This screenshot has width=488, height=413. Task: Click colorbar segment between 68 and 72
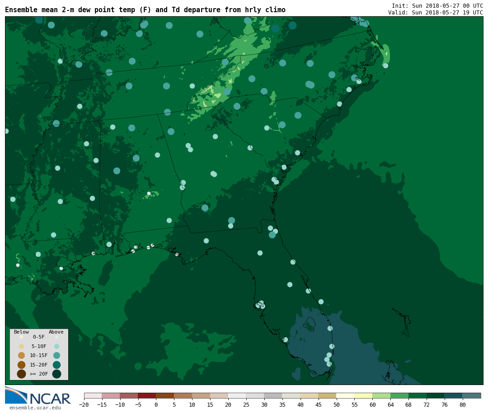point(418,395)
